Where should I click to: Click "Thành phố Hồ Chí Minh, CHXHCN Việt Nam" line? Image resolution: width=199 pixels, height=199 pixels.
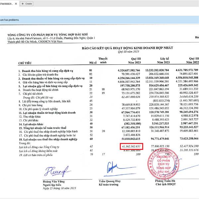pos(35,41)
